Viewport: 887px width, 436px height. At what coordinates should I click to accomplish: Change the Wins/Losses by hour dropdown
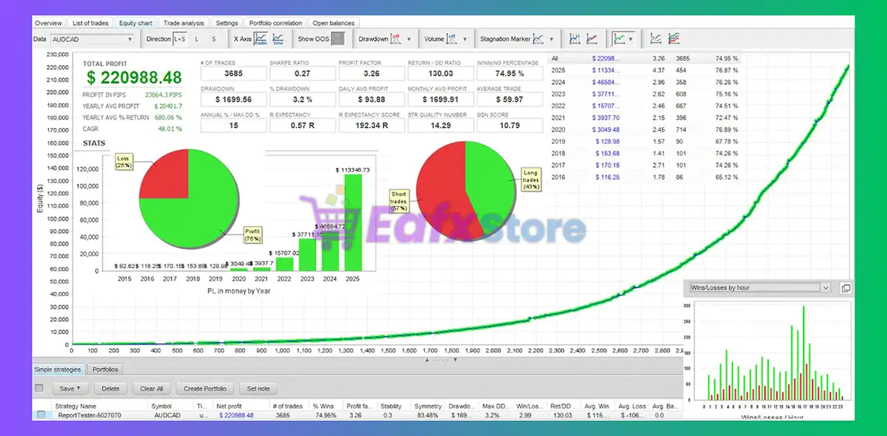pyautogui.click(x=825, y=287)
